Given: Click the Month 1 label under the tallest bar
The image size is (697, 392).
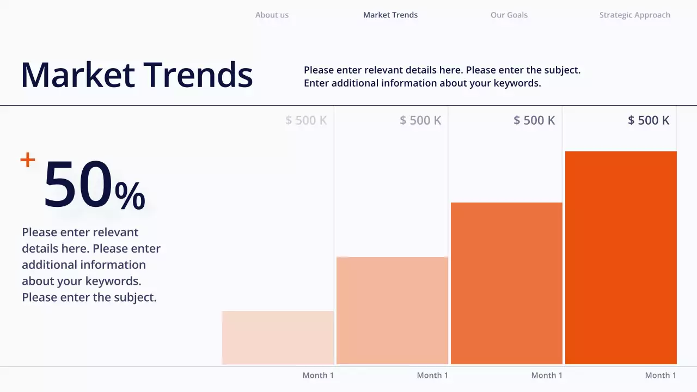Looking at the screenshot, I should coord(661,375).
